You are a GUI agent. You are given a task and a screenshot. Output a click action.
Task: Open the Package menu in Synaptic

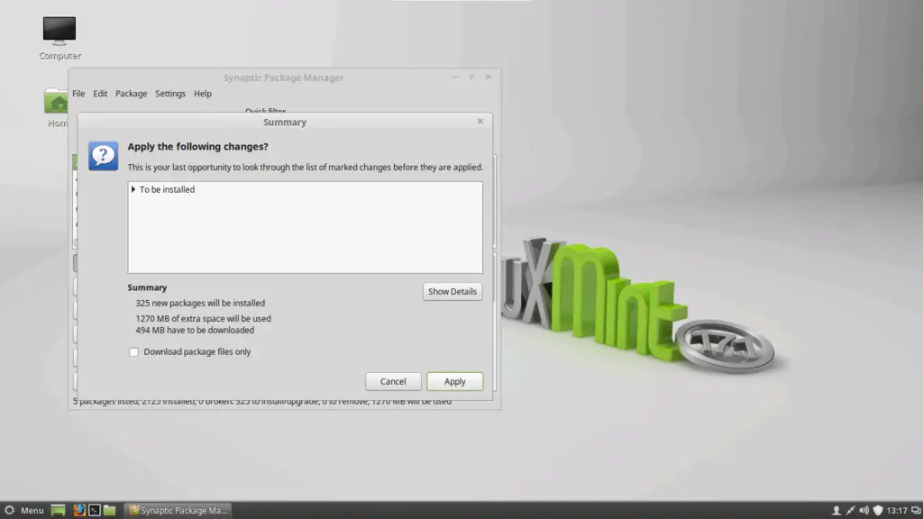tap(132, 94)
